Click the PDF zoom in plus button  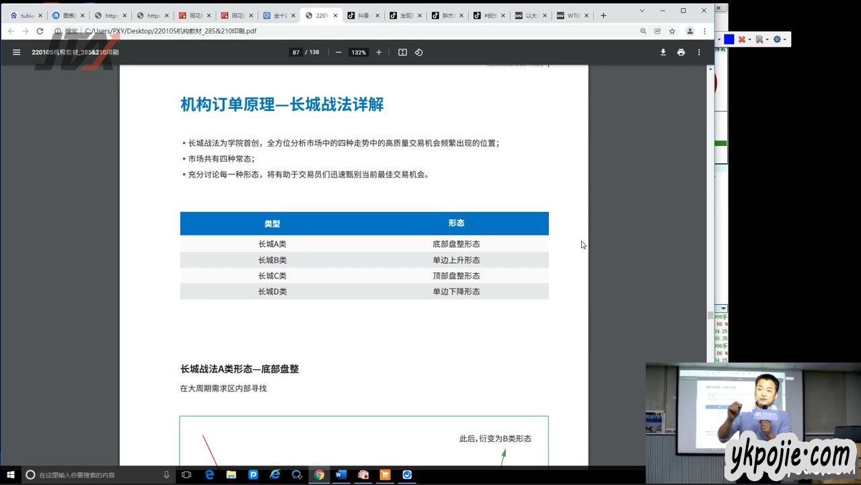tap(379, 52)
